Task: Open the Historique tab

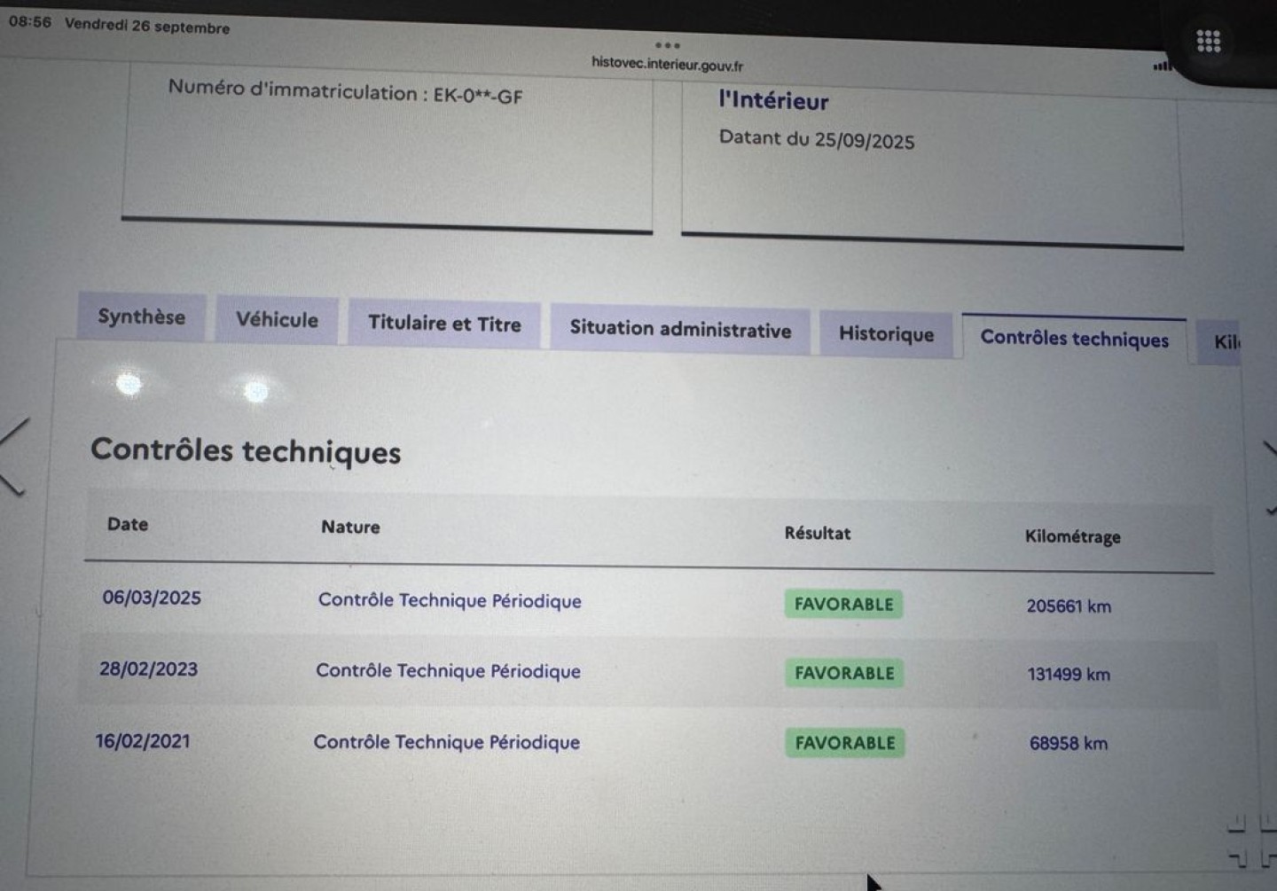Action: pyautogui.click(x=886, y=334)
